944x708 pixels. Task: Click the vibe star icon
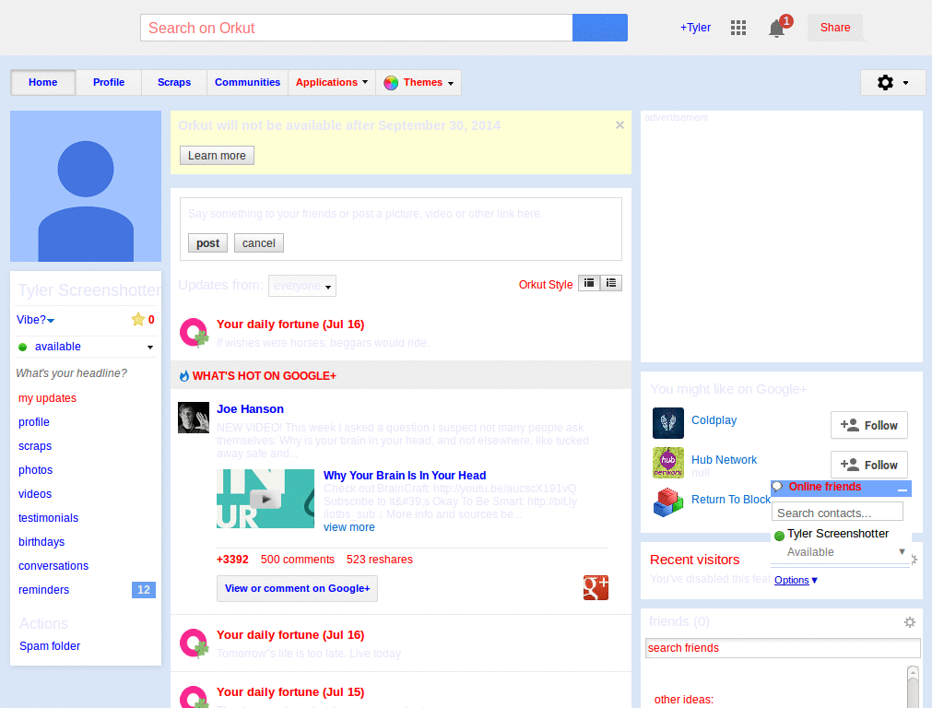coord(138,320)
